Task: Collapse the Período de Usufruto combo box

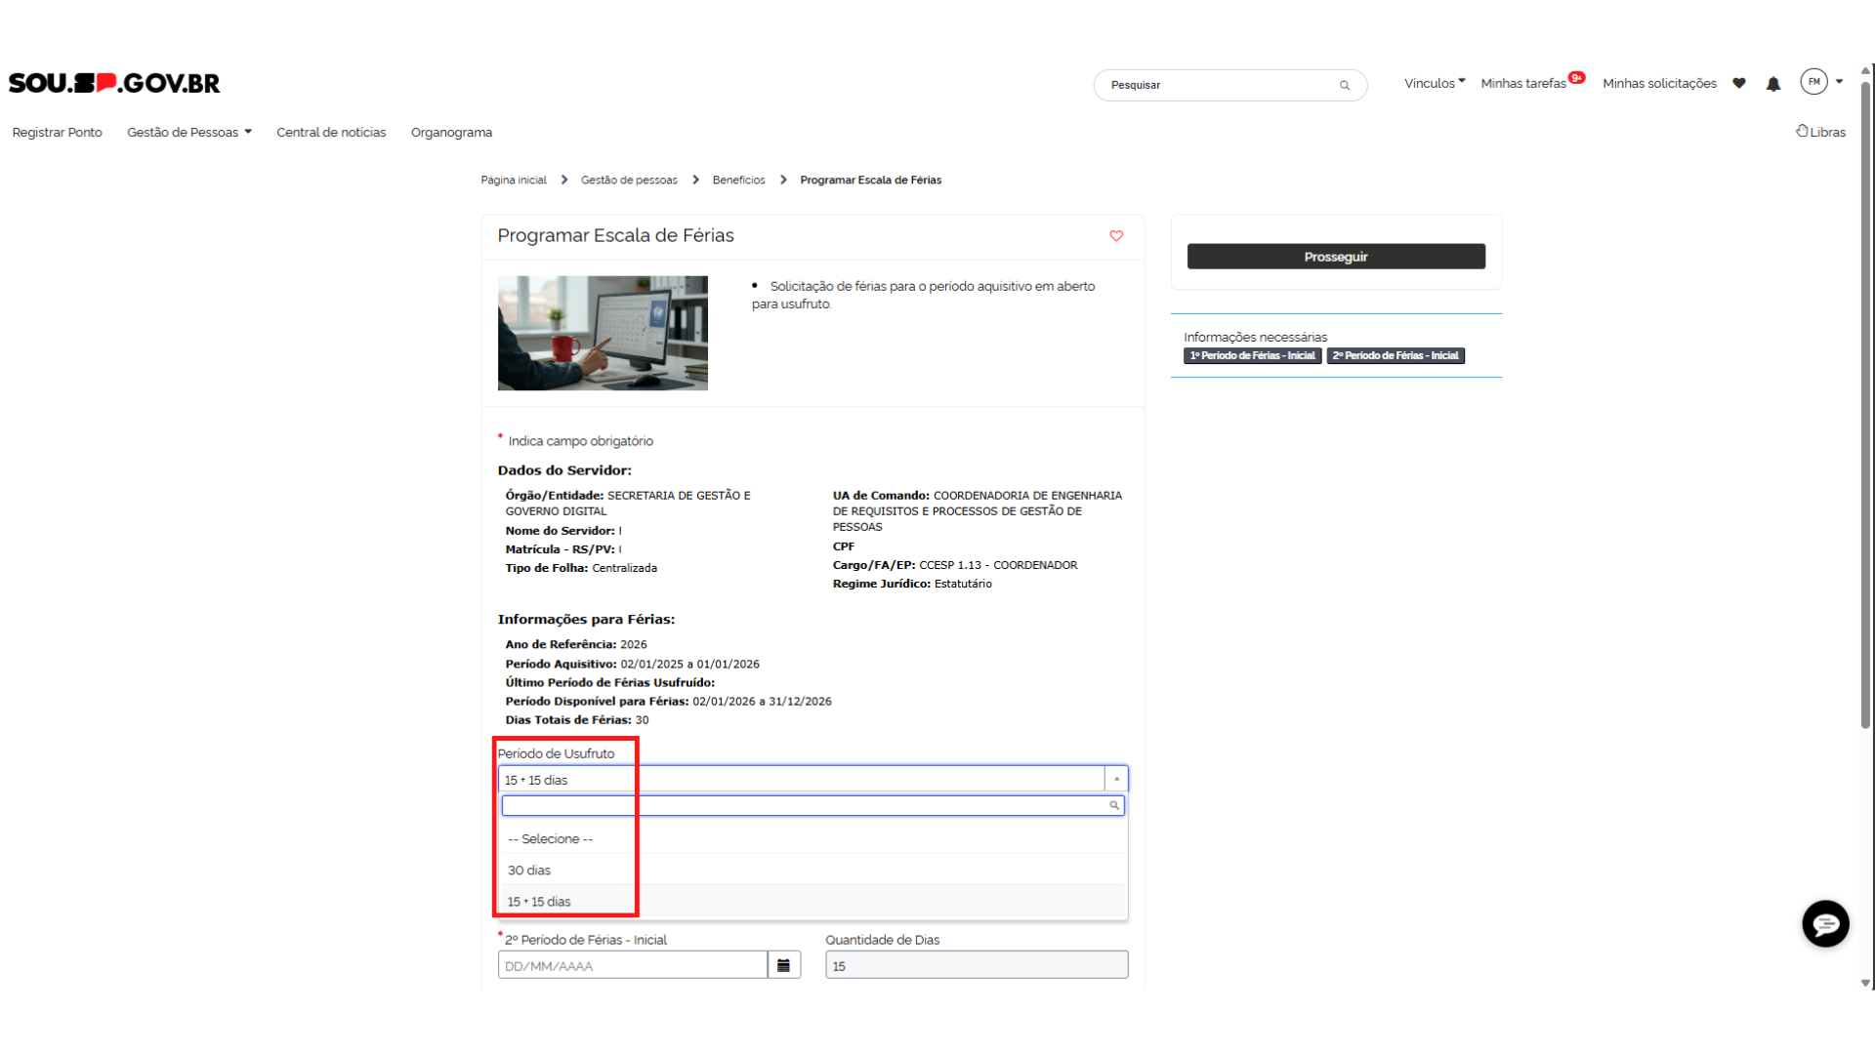Action: pos(1116,779)
